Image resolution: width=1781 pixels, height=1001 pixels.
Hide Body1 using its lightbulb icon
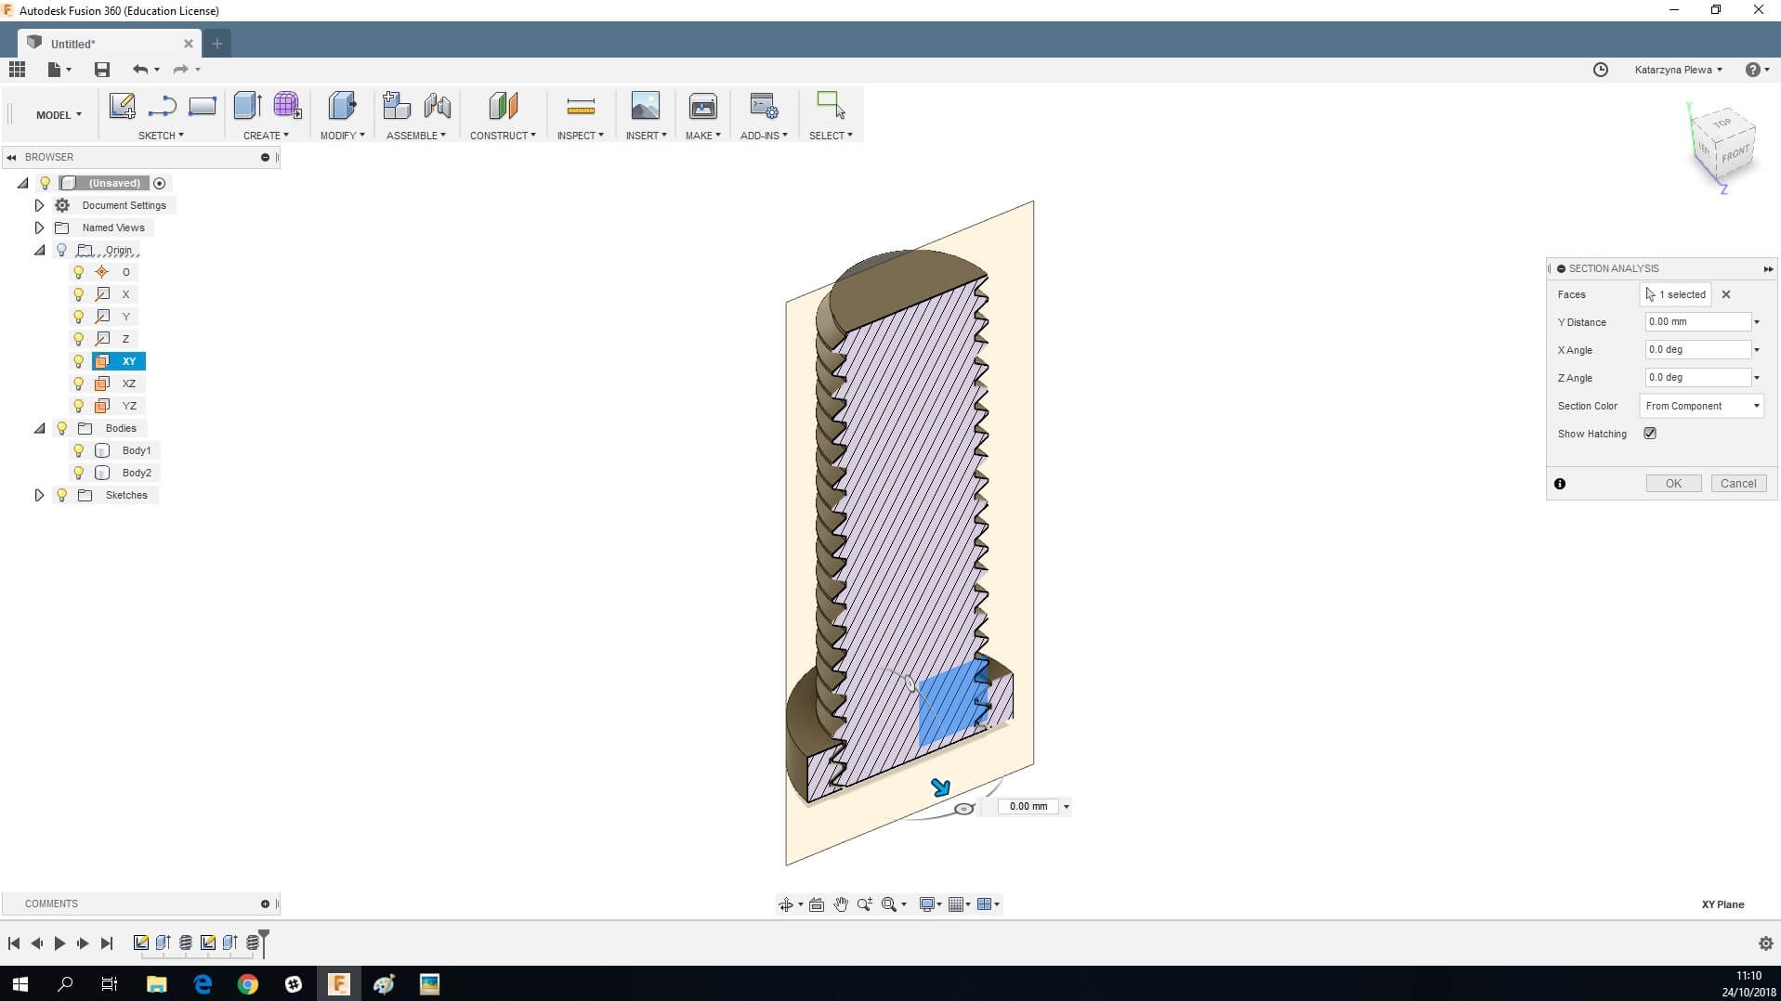[x=79, y=450]
